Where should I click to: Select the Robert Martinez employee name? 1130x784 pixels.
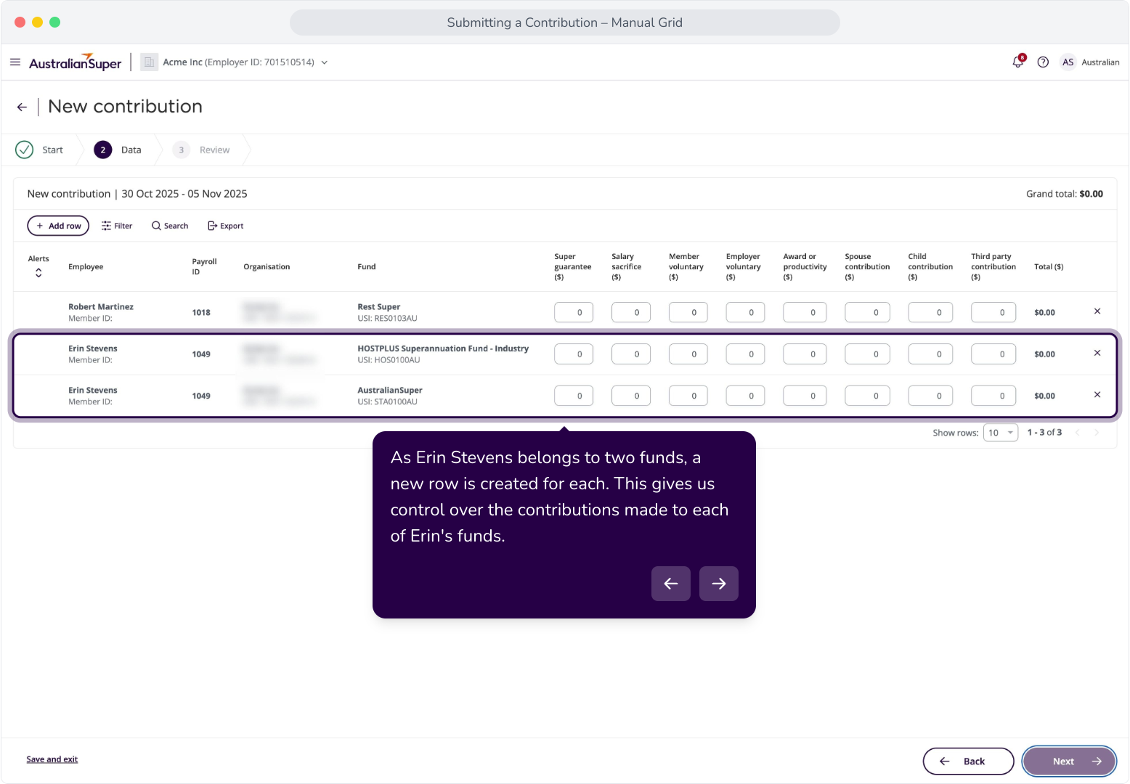coord(101,307)
